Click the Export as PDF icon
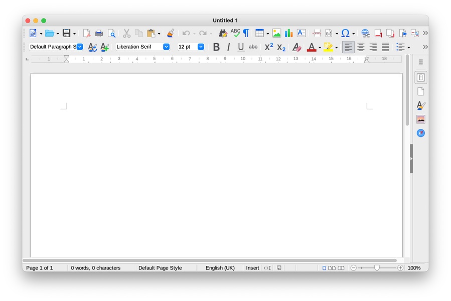The image size is (451, 301). pos(87,34)
